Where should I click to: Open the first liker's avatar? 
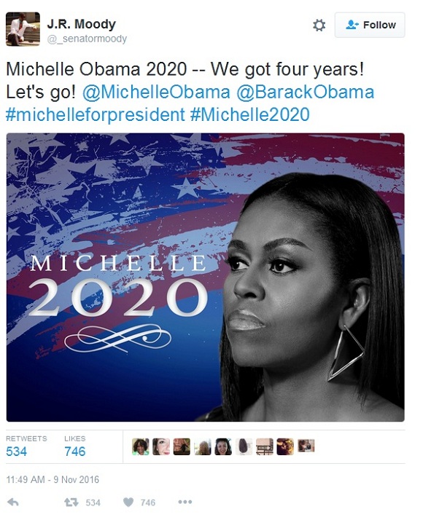(x=141, y=446)
